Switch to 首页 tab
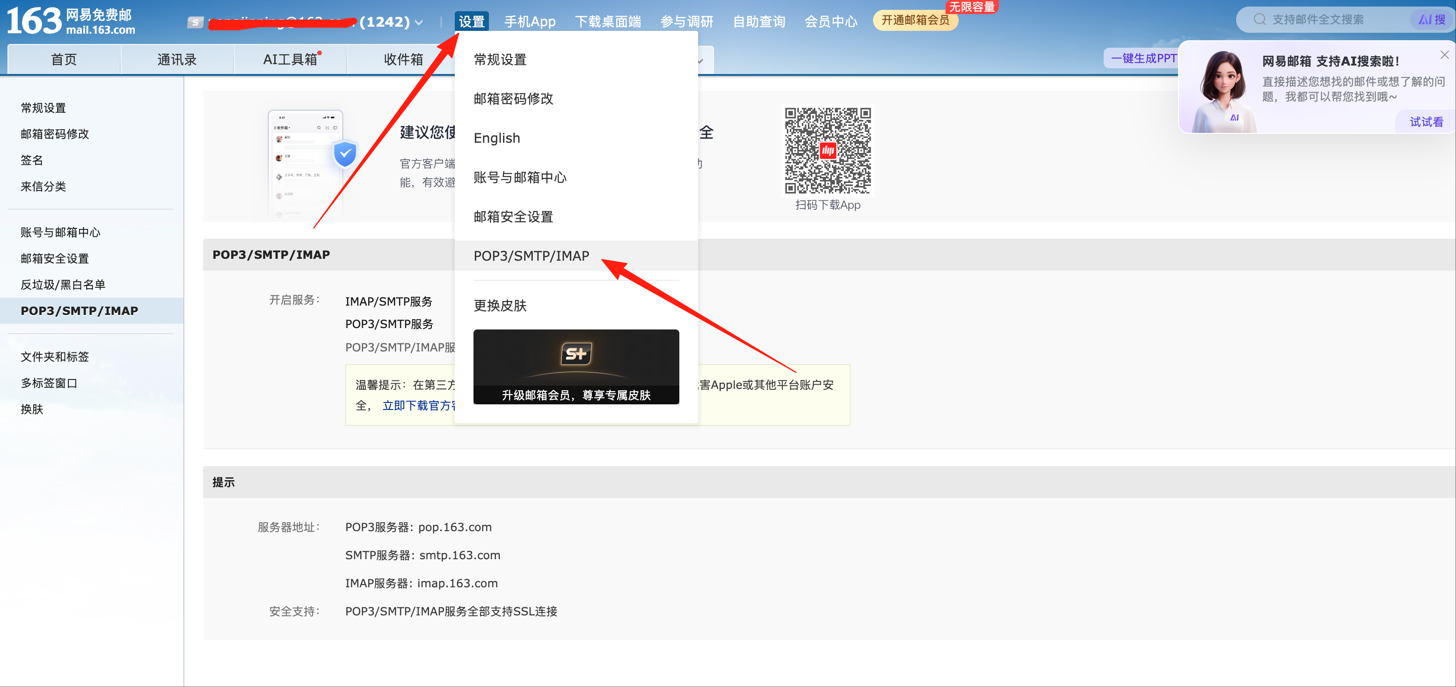This screenshot has width=1456, height=687. click(64, 59)
